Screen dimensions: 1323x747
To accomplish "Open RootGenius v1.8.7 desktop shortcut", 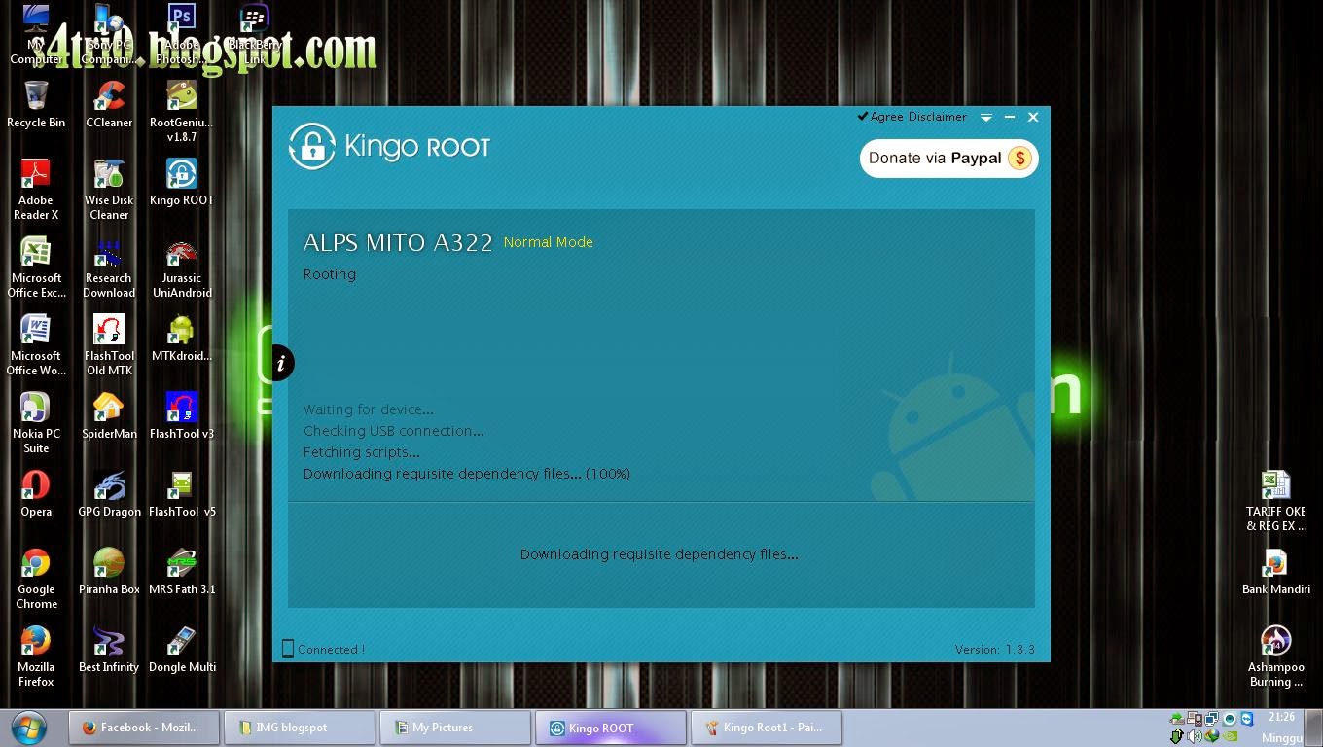I will point(181,112).
